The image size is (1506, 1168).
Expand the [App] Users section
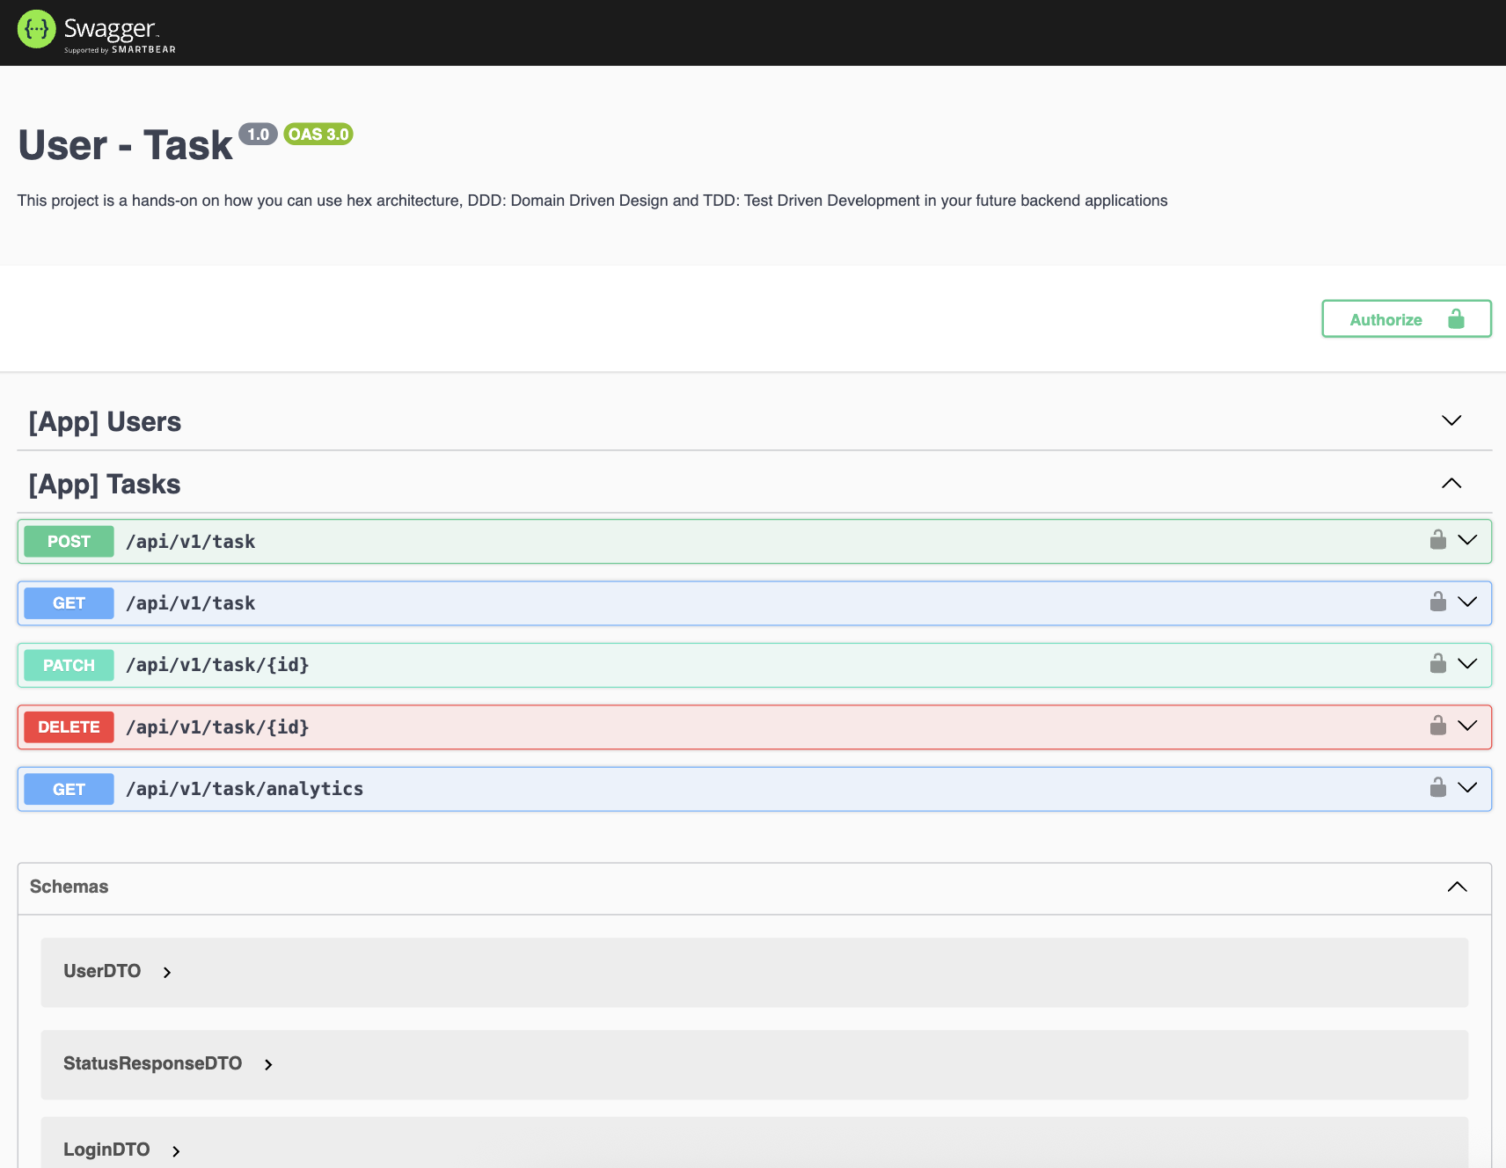(x=1451, y=420)
